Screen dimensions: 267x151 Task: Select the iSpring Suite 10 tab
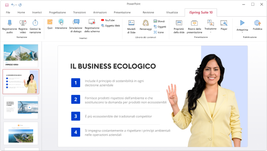pos(201,13)
